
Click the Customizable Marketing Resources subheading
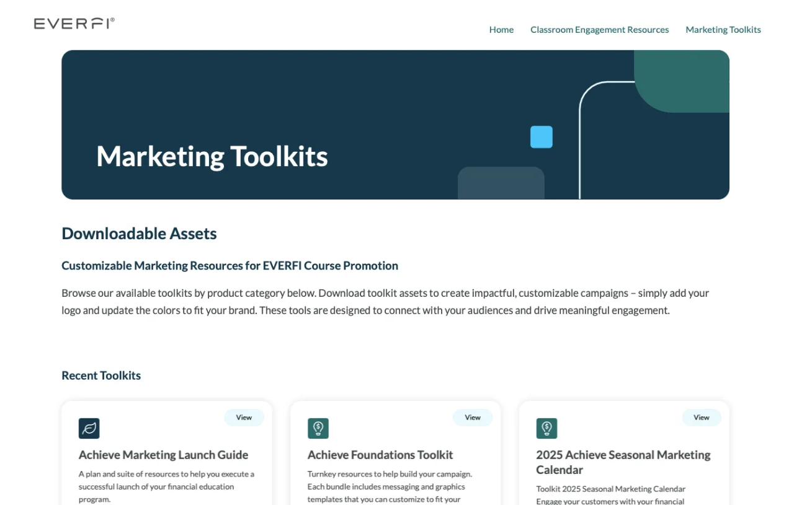click(230, 266)
